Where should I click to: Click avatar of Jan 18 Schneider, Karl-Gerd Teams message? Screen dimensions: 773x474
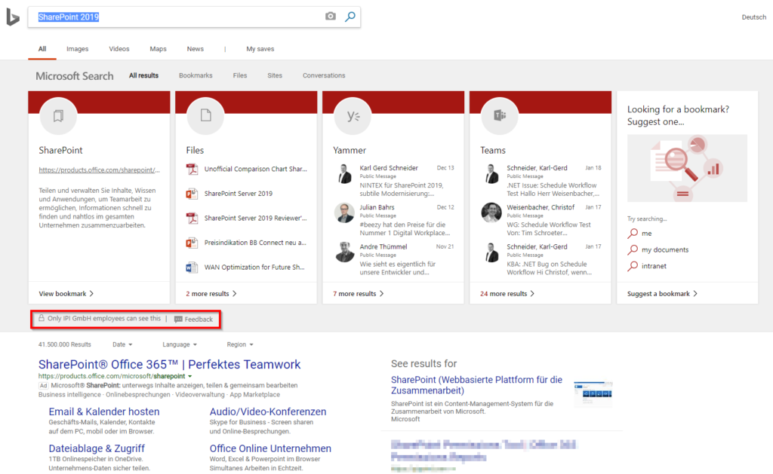(491, 174)
